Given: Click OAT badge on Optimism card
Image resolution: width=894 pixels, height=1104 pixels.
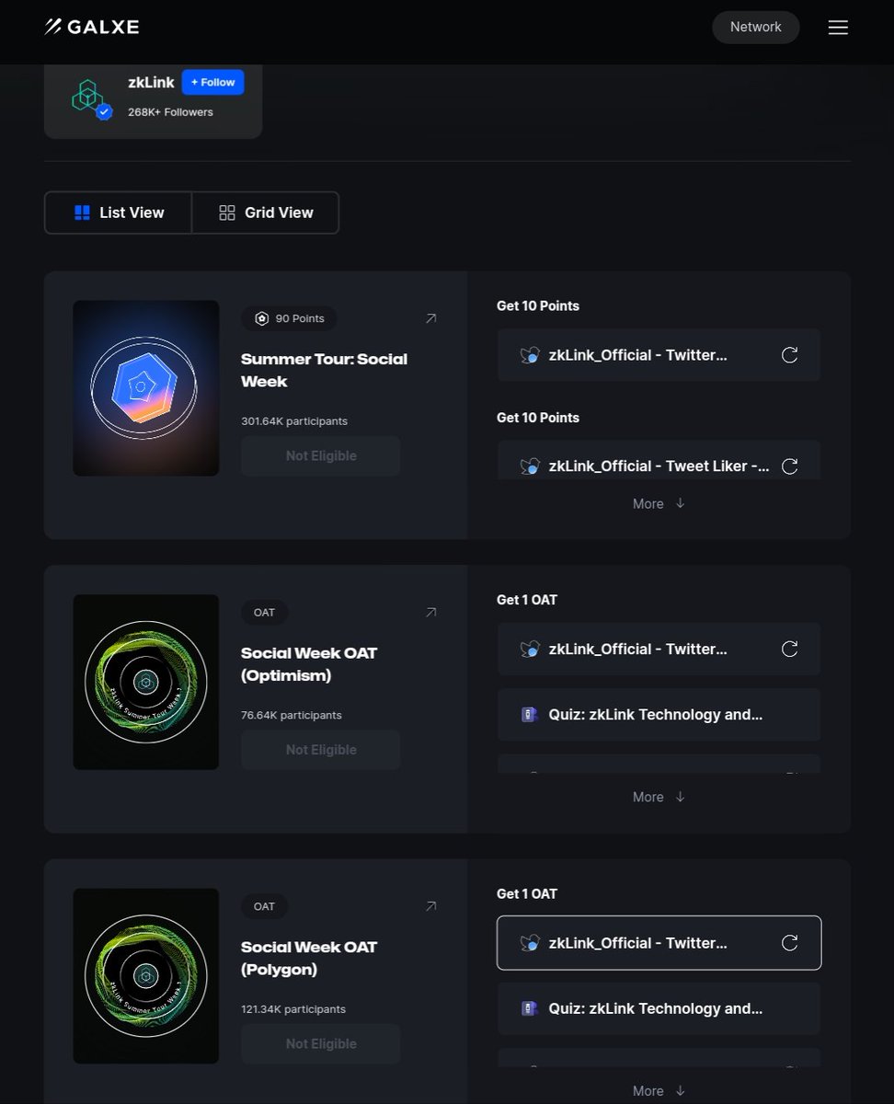Looking at the screenshot, I should (x=264, y=613).
